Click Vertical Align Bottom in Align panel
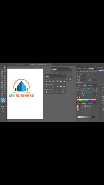Image resolution: width=104 pixels, height=185 pixels. (x=64, y=81)
